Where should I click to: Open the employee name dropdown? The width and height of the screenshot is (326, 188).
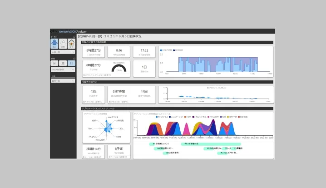[63, 53]
